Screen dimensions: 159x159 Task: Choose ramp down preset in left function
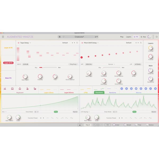67,118
